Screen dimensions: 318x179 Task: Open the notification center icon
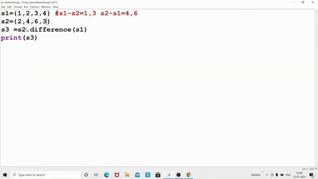pos(312,175)
